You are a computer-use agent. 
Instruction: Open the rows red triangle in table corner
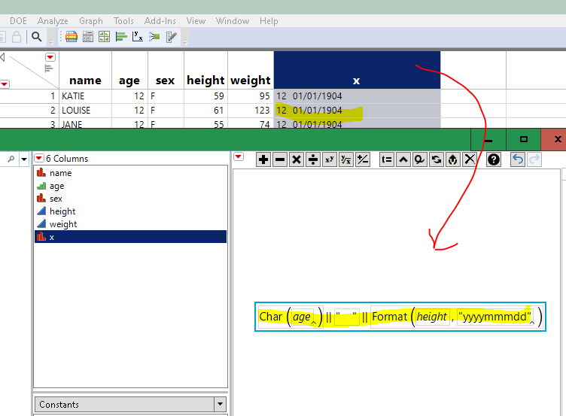coord(5,84)
